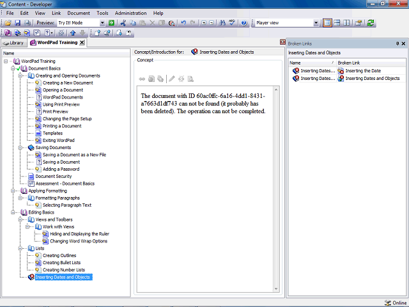The height and width of the screenshot is (307, 409).
Task: Click the Undo arrow icon
Action: [x=183, y=23]
